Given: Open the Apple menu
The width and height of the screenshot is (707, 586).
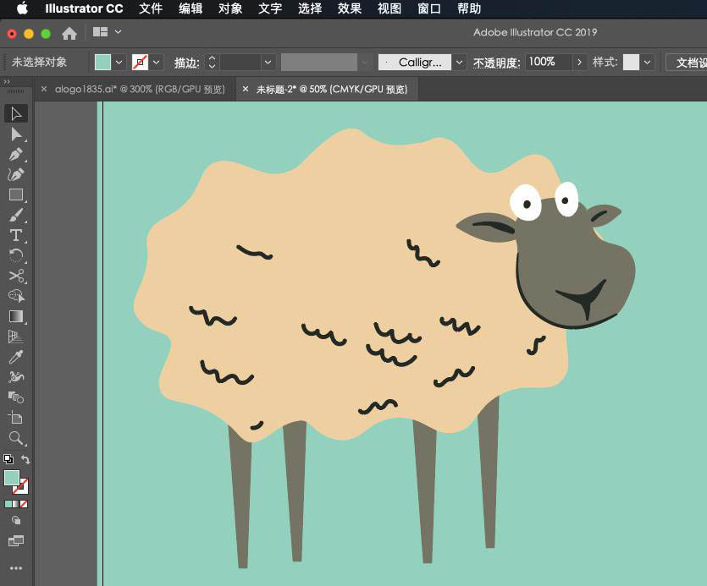Looking at the screenshot, I should click(x=22, y=8).
